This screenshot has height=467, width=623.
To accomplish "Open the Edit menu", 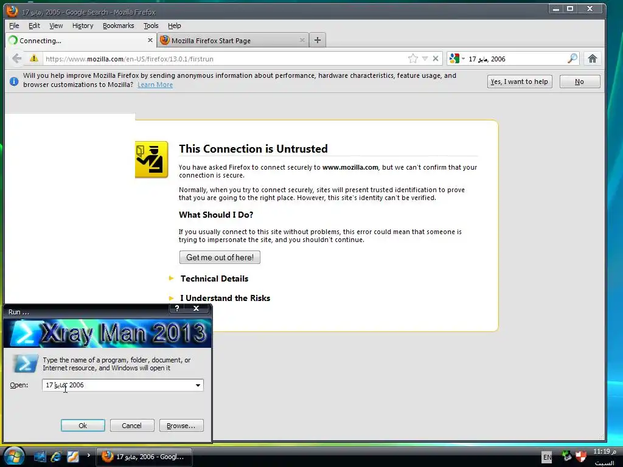I will coord(34,26).
